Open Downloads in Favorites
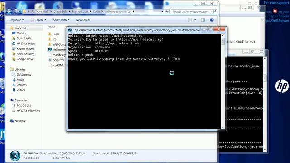 (24, 38)
